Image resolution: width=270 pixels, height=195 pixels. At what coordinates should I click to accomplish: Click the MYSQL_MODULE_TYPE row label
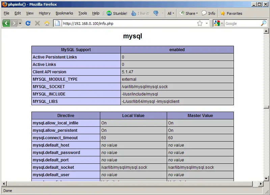tap(55, 79)
